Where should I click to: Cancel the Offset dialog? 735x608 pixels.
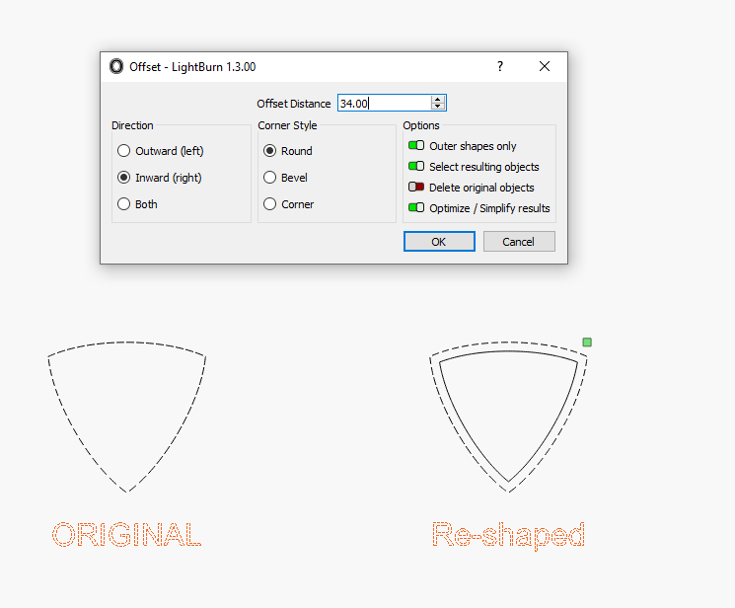[519, 242]
